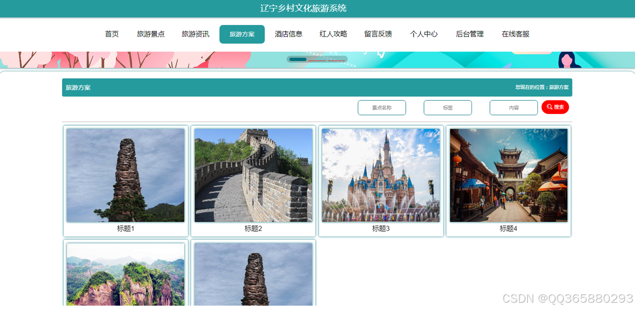Select the third banner carousel indicator
This screenshot has width=635, height=309.
pyautogui.click(x=336, y=60)
